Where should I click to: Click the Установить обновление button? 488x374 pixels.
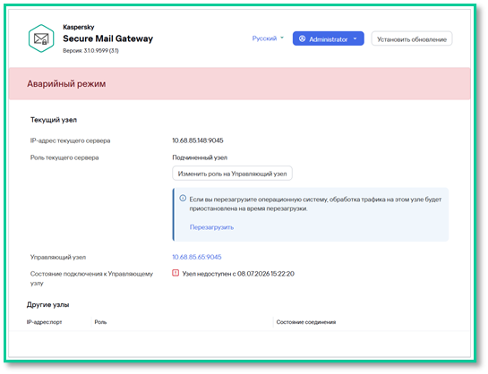[x=411, y=39]
